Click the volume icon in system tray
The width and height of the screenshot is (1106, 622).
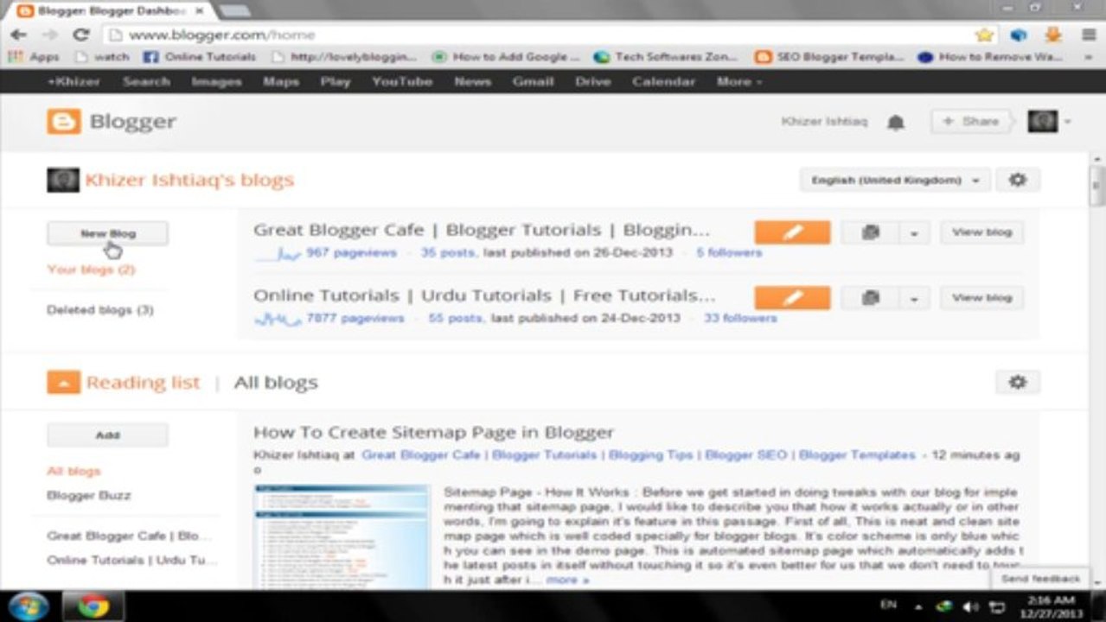click(971, 606)
